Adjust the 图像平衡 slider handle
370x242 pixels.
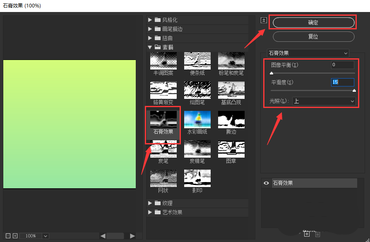[x=271, y=73]
